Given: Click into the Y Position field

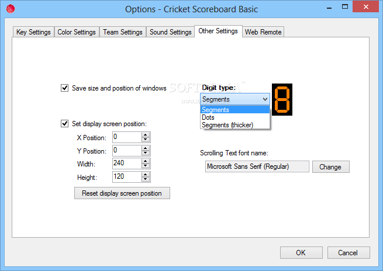Looking at the screenshot, I should point(127,151).
